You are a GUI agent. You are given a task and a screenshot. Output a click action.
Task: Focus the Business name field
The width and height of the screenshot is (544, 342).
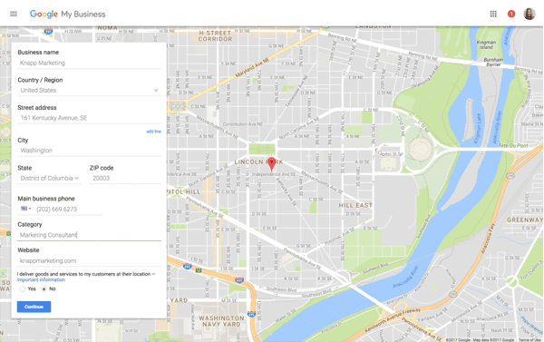(x=89, y=63)
